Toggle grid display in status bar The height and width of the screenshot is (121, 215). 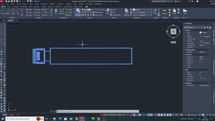pos(124,115)
